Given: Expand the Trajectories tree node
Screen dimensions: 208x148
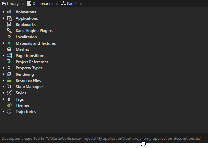Looking at the screenshot, I should (x=3, y=112).
